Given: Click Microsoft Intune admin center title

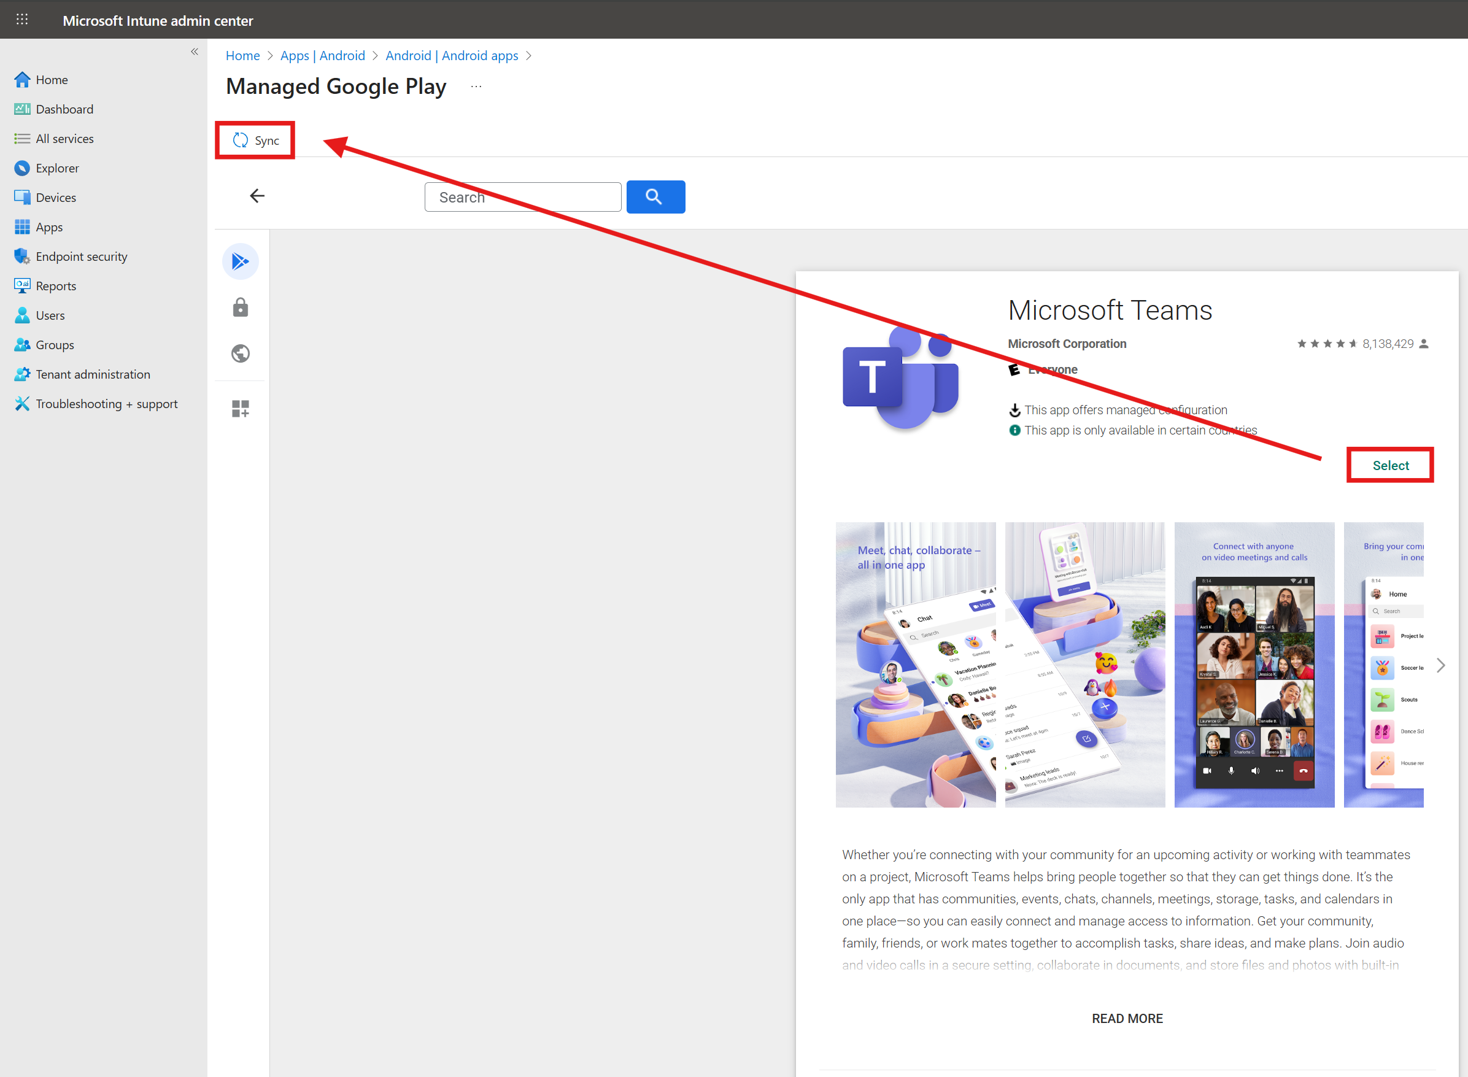Looking at the screenshot, I should 158,20.
